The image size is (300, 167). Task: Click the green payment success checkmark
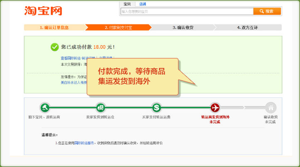54,47
